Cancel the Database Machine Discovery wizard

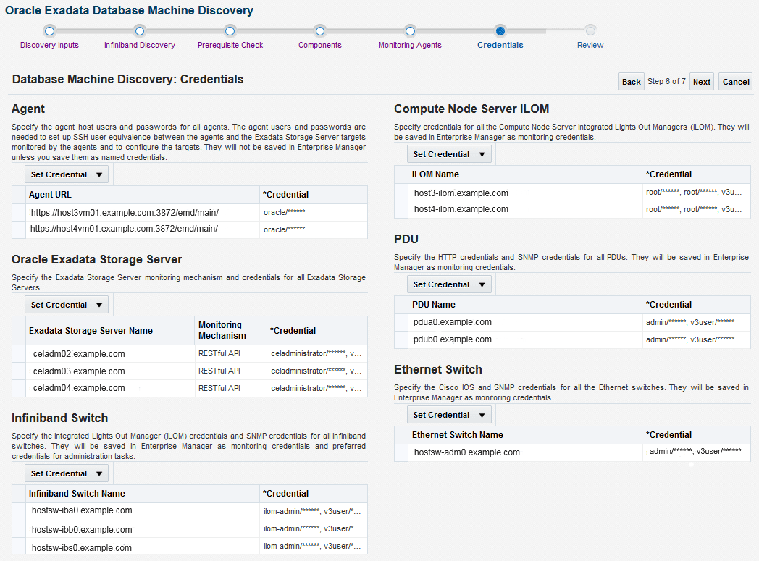pos(735,81)
